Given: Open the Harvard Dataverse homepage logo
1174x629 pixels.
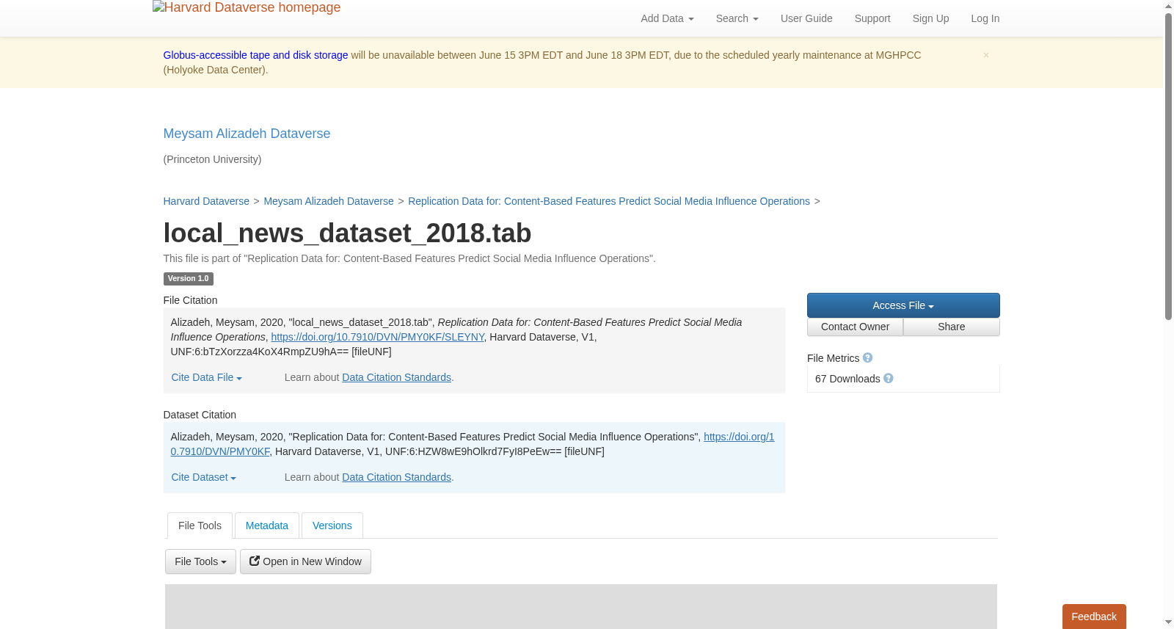Looking at the screenshot, I should [247, 7].
